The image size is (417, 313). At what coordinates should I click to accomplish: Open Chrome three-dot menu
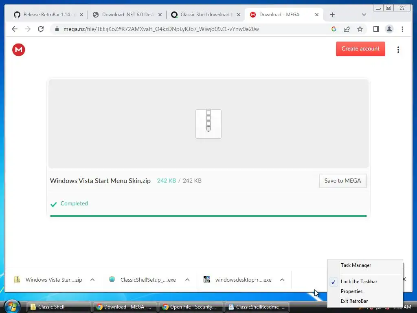pyautogui.click(x=402, y=29)
